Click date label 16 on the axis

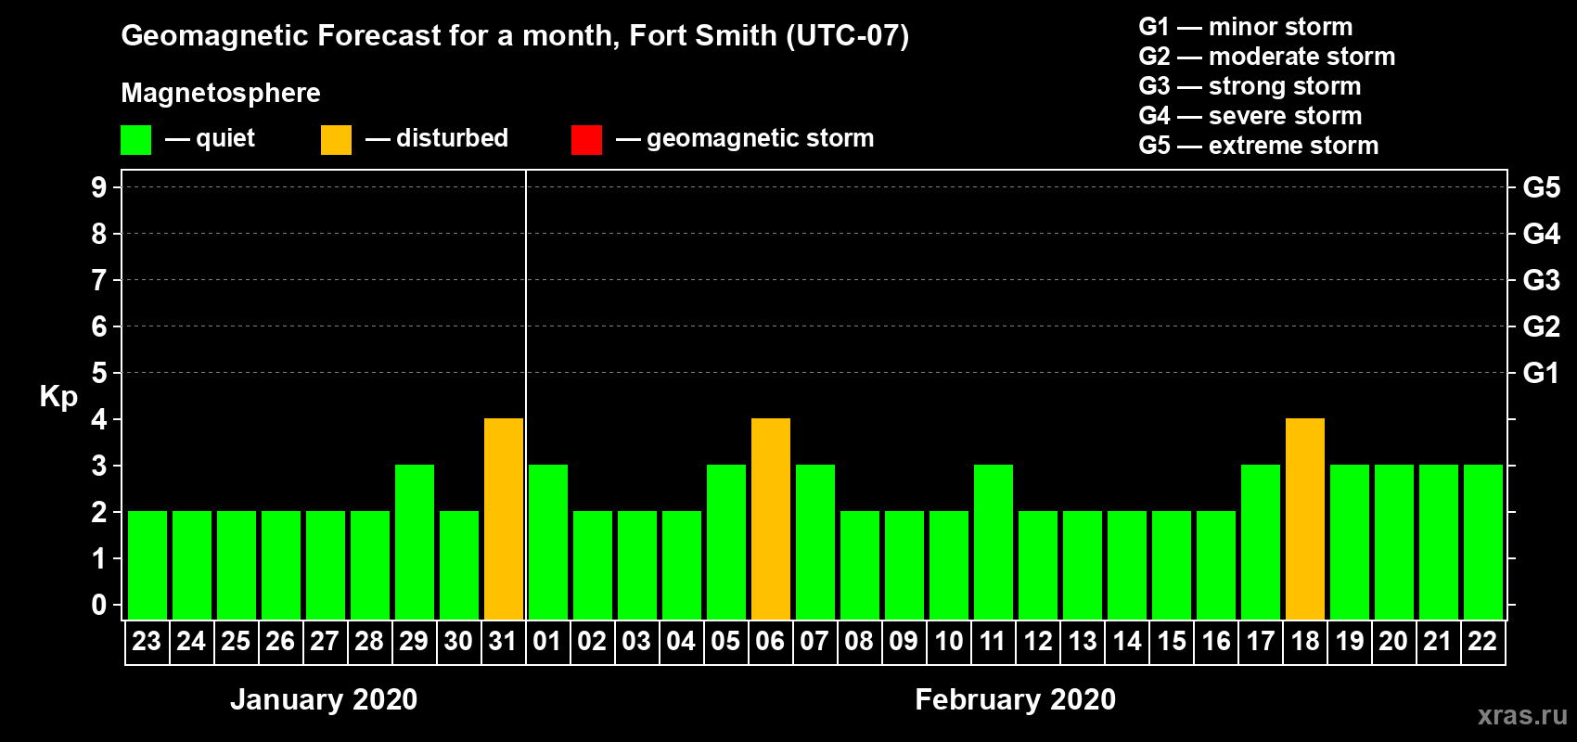click(x=1215, y=642)
